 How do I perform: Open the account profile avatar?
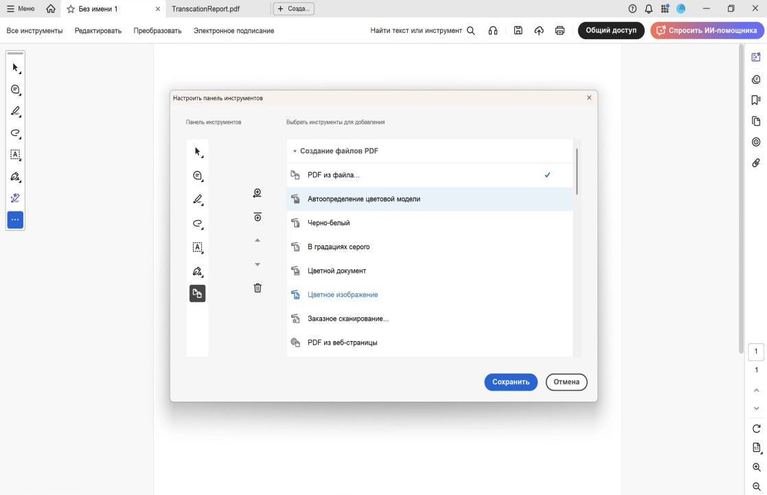681,9
